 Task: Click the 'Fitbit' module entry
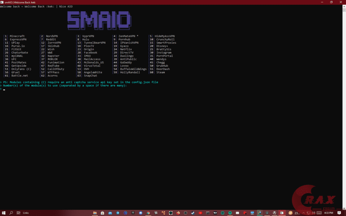[x=16, y=49]
